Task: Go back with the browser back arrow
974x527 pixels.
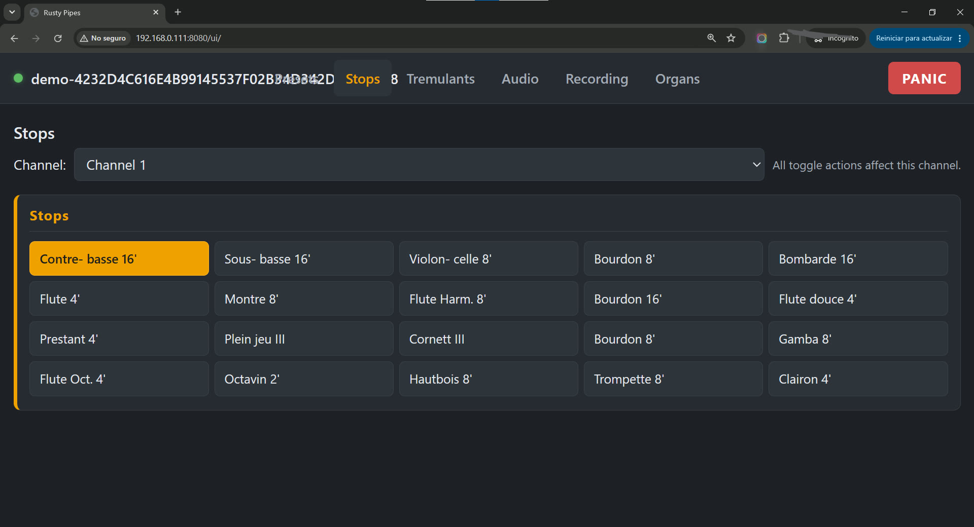Action: [14, 38]
